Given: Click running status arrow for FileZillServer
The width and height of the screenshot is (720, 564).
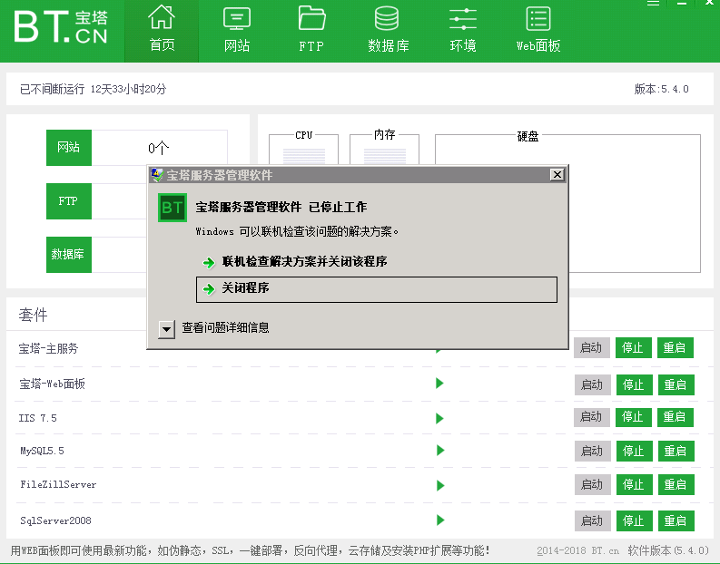Looking at the screenshot, I should pyautogui.click(x=440, y=486).
